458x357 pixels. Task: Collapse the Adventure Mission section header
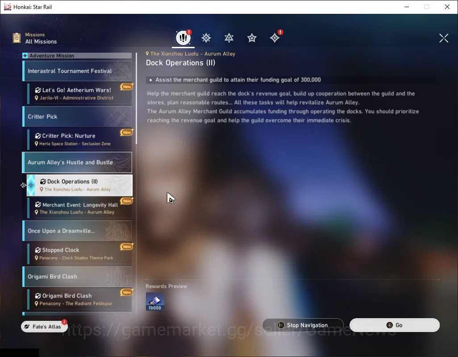tap(77, 55)
